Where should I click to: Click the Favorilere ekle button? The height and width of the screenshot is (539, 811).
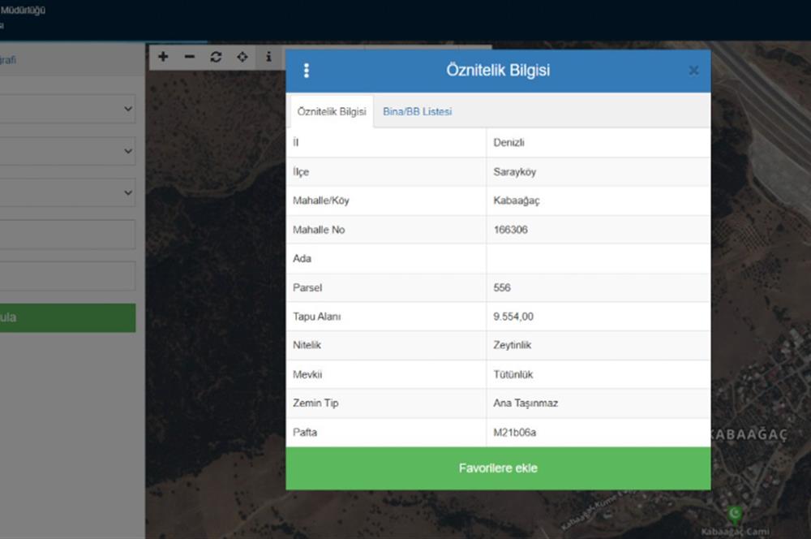coord(498,468)
